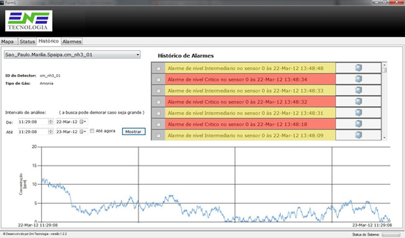Check the box for alarm at 13:48:09
This screenshot has height=238, width=405.
pyautogui.click(x=158, y=135)
